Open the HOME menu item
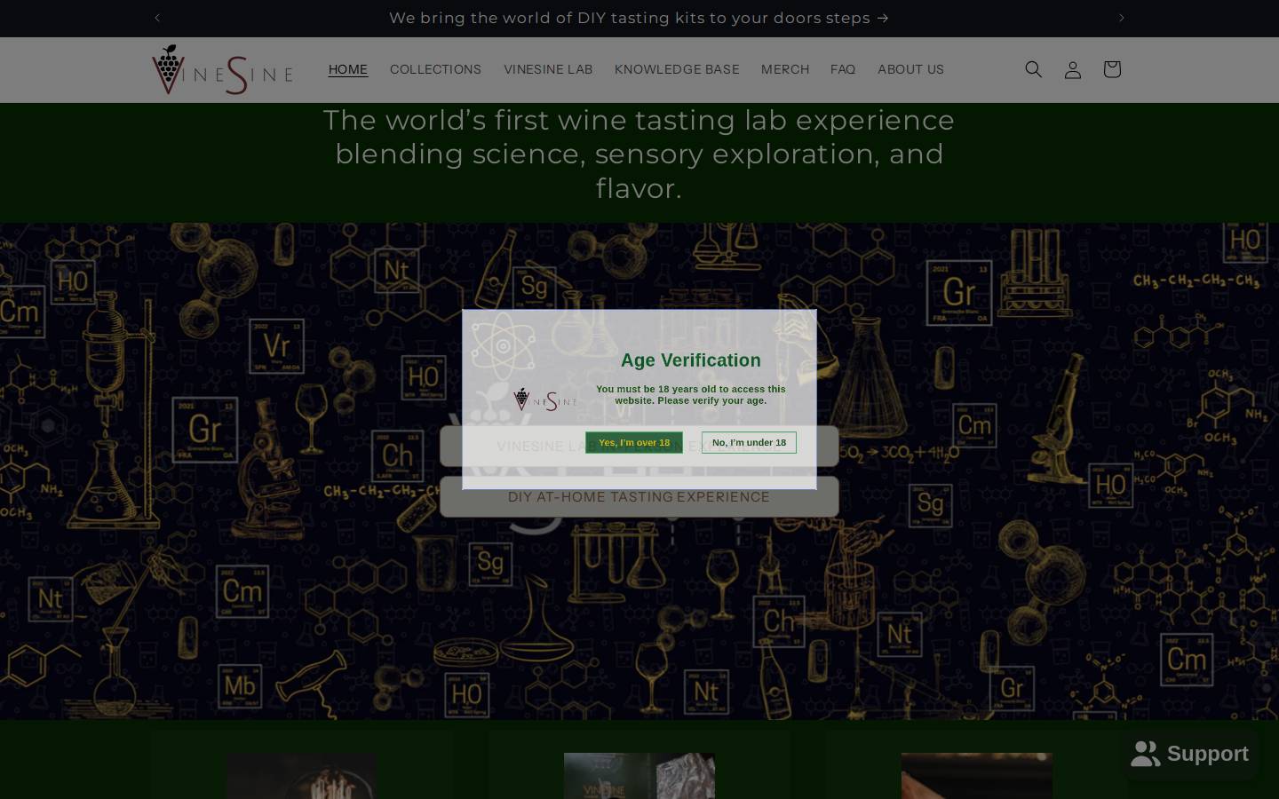The width and height of the screenshot is (1279, 799). [348, 69]
